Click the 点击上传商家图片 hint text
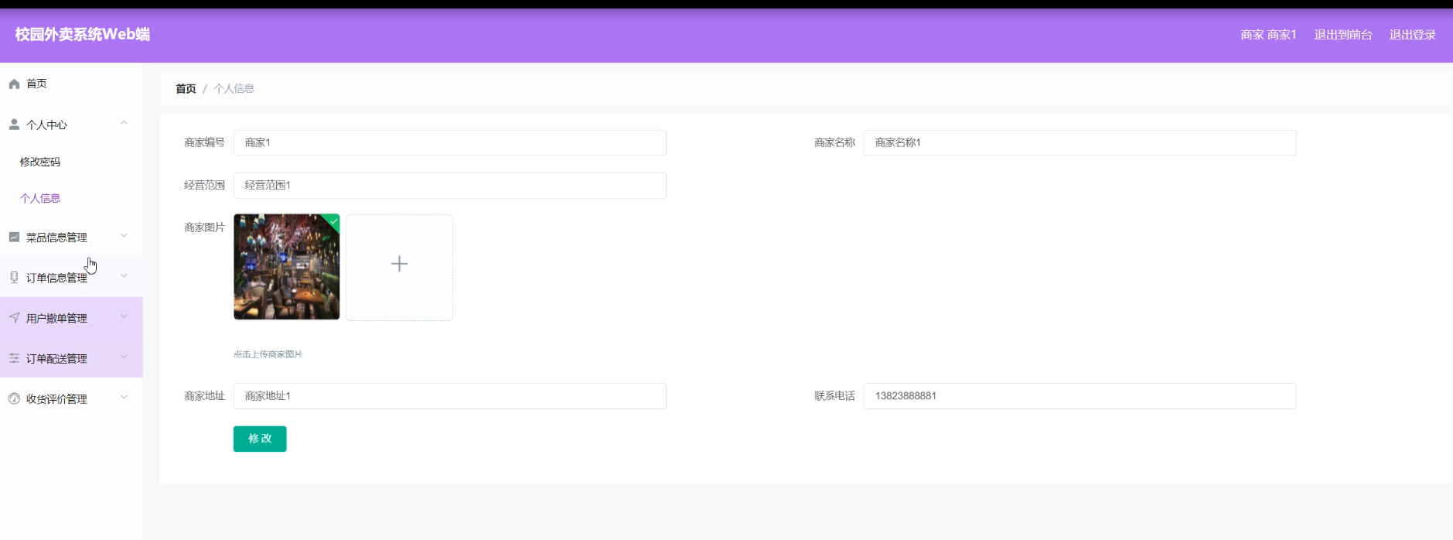The image size is (1453, 540). click(268, 354)
